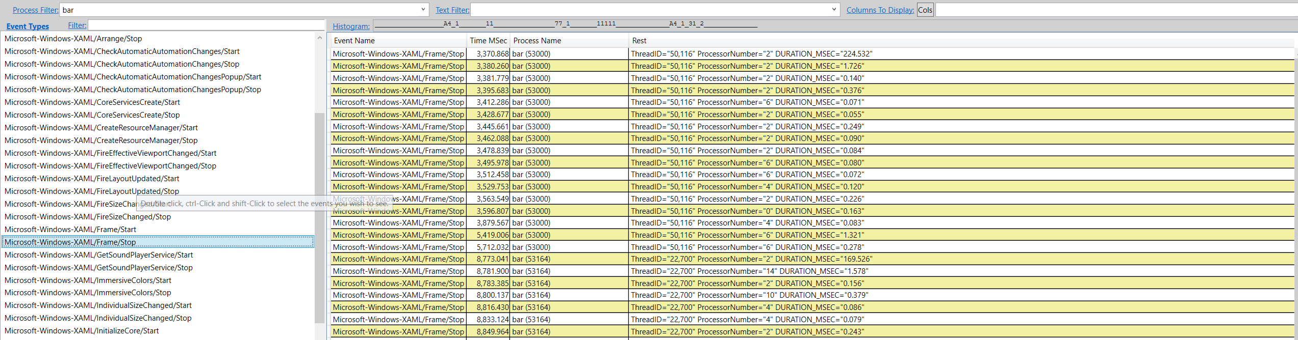Click the event types list scrollbar thumb

(x=320, y=218)
